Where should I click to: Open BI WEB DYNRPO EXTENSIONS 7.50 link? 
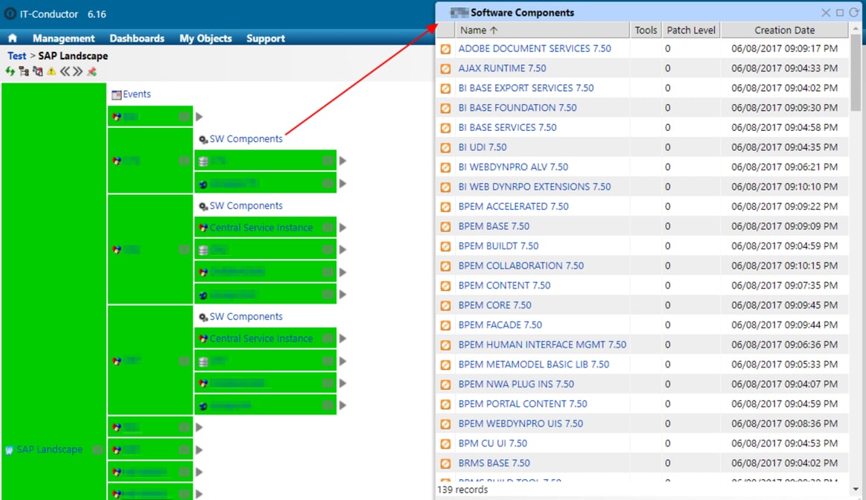pos(535,187)
